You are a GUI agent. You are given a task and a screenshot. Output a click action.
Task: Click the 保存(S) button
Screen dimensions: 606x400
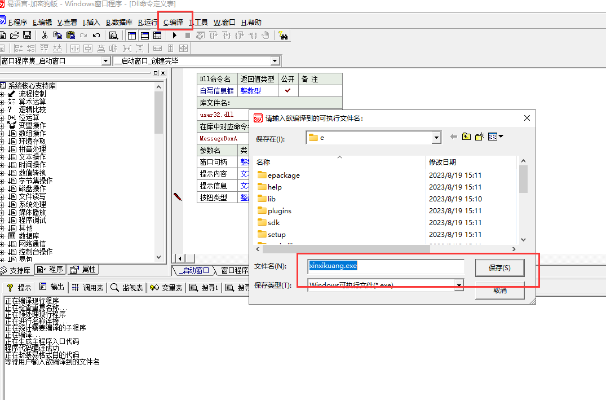499,267
